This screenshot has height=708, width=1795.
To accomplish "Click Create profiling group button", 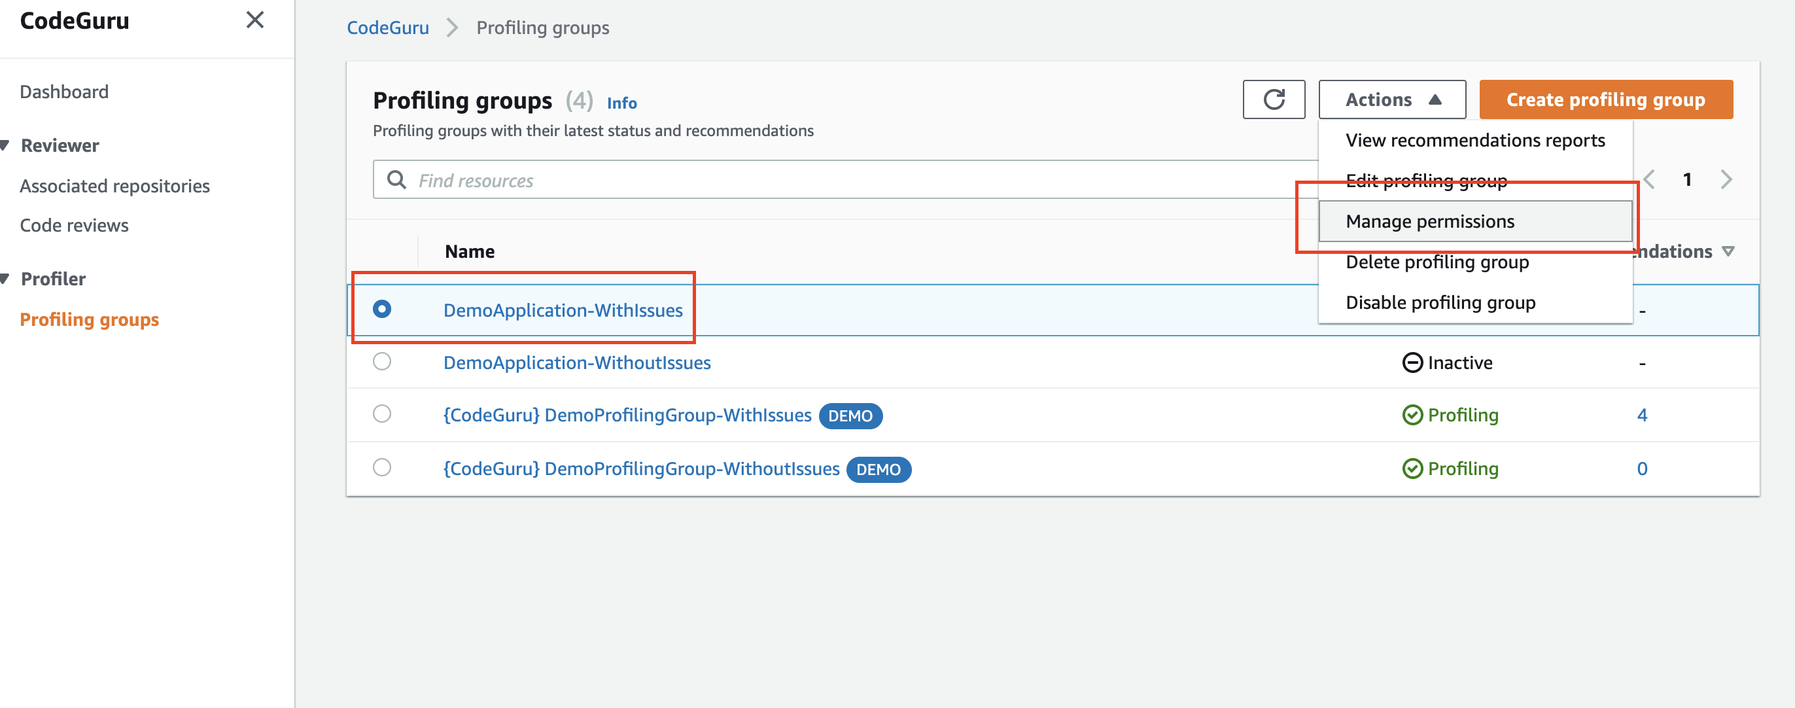I will pos(1605,99).
